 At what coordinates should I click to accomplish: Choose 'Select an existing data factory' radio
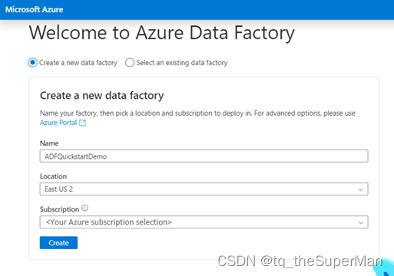coord(130,63)
